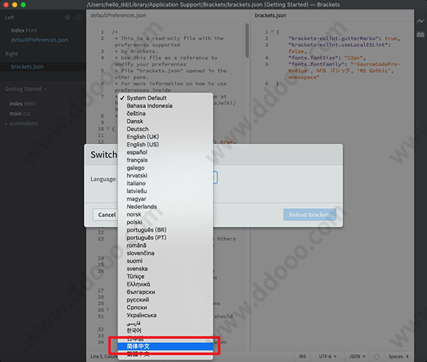Open index.html in project tree

coord(22,104)
